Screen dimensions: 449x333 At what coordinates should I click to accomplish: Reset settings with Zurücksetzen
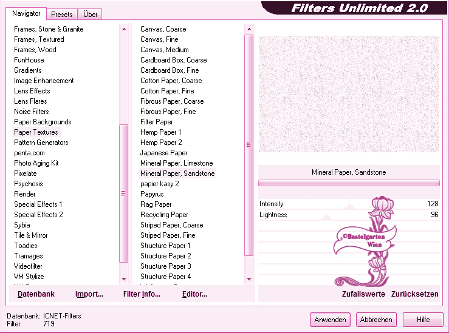(414, 294)
